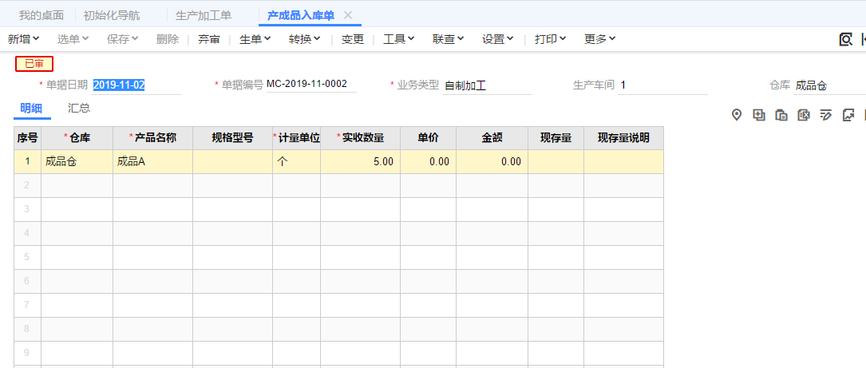Click the batch edit pencil icon

[x=826, y=115]
